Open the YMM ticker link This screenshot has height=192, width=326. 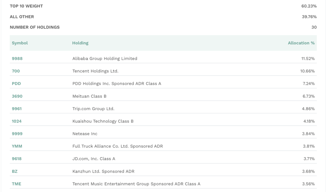tap(17, 146)
